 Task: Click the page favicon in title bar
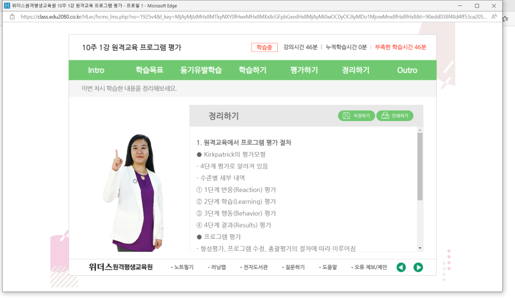pyautogui.click(x=6, y=5)
